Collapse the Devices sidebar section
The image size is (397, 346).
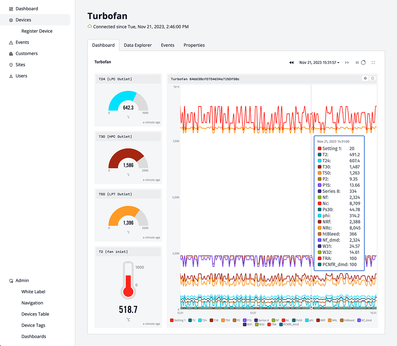click(x=23, y=20)
